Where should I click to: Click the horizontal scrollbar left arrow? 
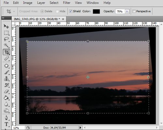(85, 128)
